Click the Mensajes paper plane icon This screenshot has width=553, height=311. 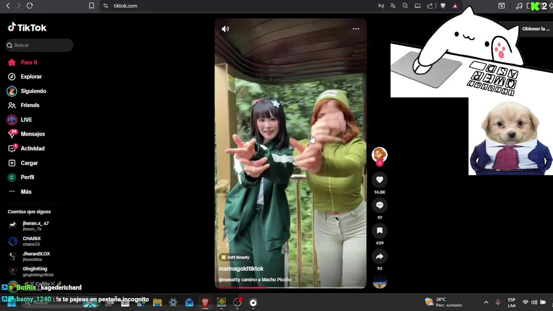tap(12, 134)
